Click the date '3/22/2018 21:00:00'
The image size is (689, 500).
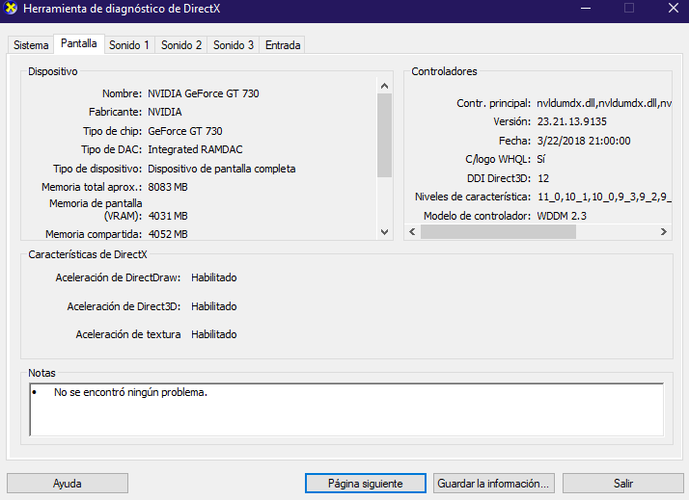(584, 141)
